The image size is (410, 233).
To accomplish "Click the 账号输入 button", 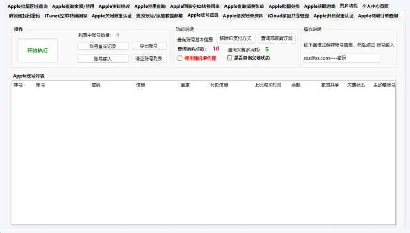I will coord(103,59).
